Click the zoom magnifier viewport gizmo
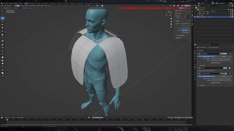 pyautogui.click(x=171, y=19)
